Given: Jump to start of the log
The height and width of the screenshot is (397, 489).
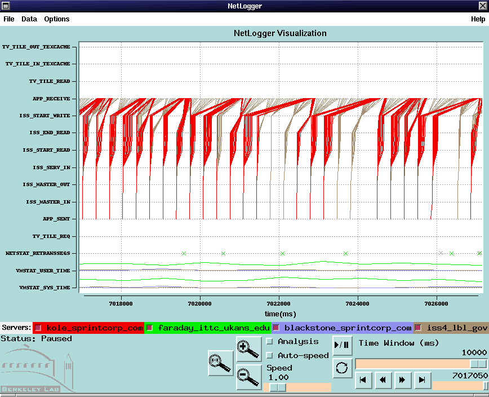Looking at the screenshot, I should pos(363,380).
